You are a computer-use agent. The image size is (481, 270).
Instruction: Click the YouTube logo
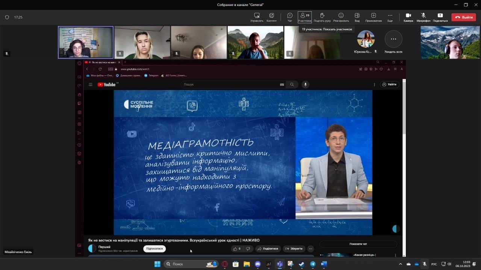pos(107,84)
